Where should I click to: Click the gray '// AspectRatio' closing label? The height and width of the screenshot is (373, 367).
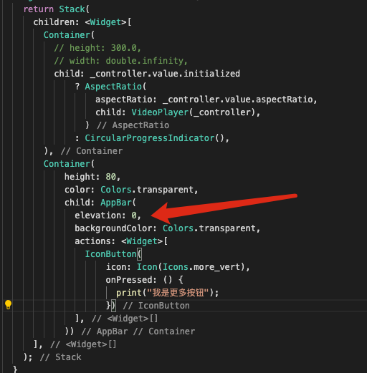(133, 125)
